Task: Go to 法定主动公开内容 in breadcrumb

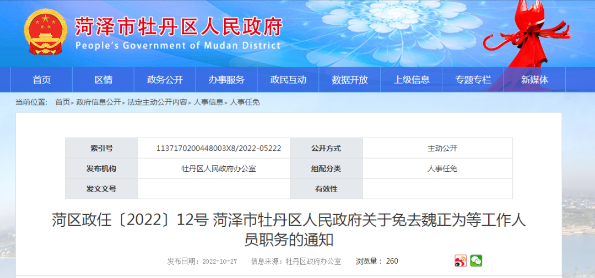Action: click(x=157, y=102)
